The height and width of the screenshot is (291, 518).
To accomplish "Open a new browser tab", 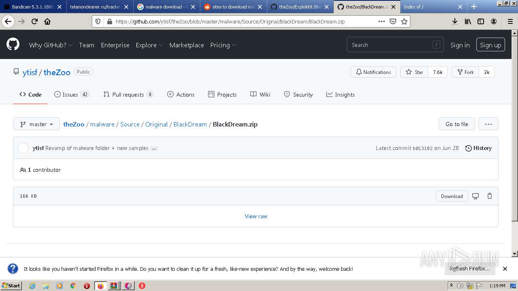I will (x=474, y=6).
